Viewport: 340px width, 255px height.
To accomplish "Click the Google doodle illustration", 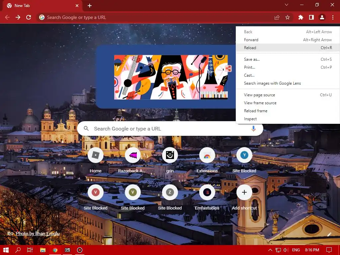I will pos(171,77).
